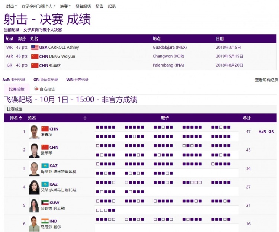The height and width of the screenshot is (232, 279).
Task: Click Kazakhstan flag in rank 4 row
Action: [45, 184]
